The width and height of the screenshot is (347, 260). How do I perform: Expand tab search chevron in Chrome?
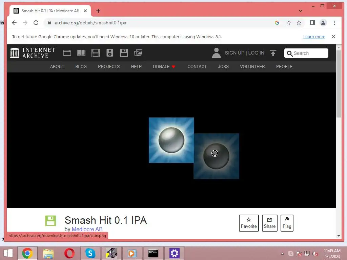[x=301, y=10]
